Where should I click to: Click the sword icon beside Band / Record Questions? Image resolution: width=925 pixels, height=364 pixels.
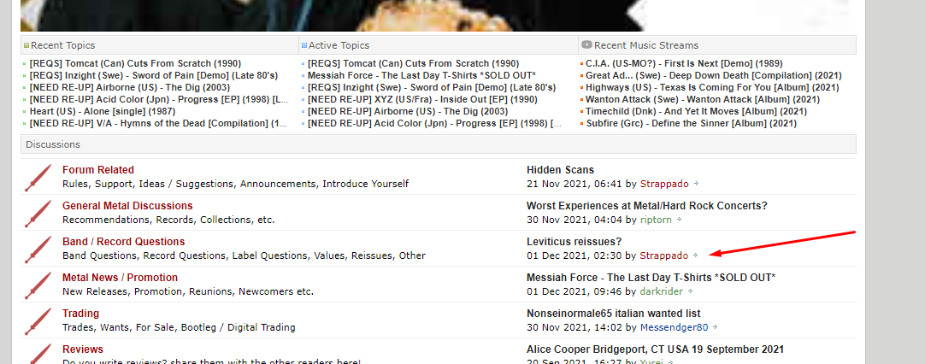point(38,249)
